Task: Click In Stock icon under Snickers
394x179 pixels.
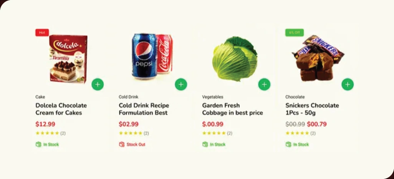Action: point(288,144)
